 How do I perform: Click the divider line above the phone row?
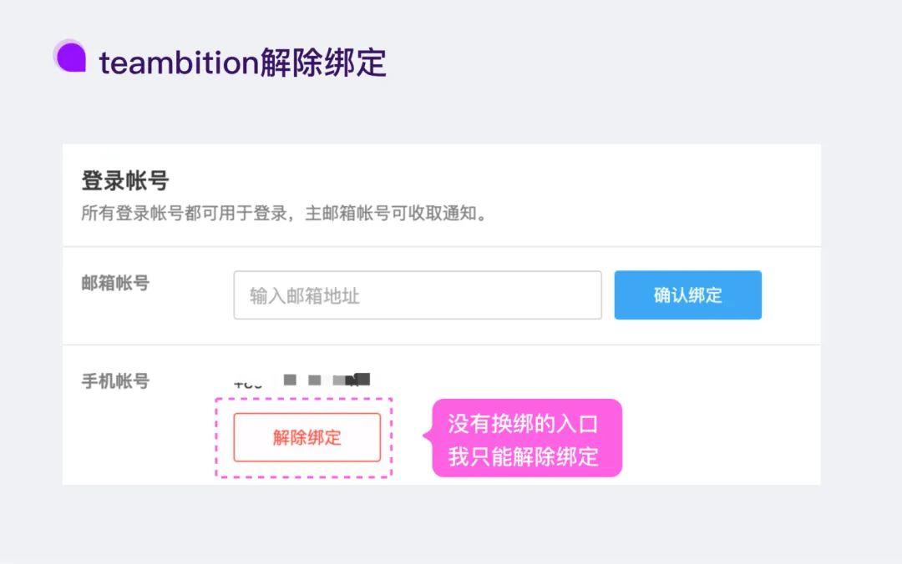pos(441,345)
